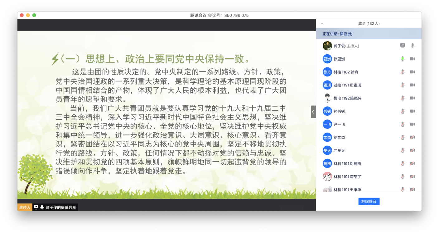
Task: Toggle muted mic of 机电1192陈振伟
Action: [403, 98]
